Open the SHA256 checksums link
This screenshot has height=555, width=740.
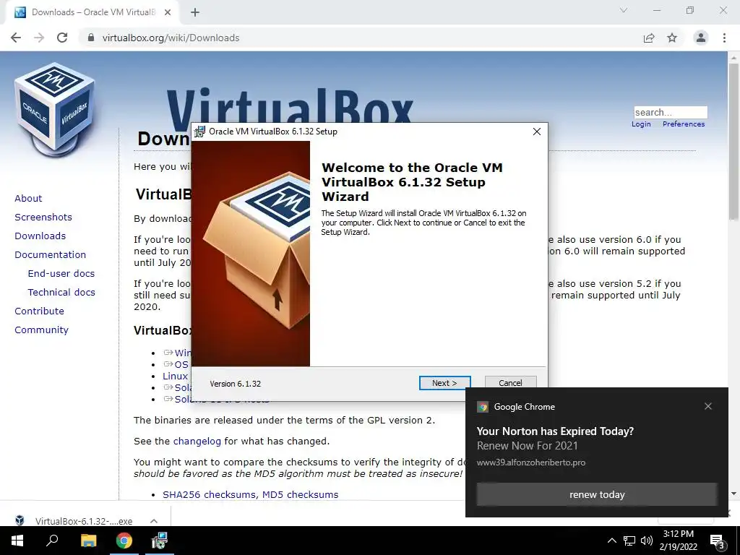coord(210,494)
